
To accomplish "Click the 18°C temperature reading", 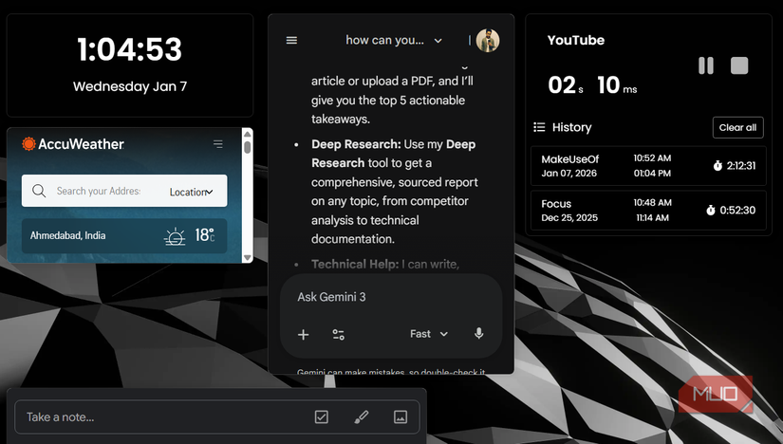I will coord(205,235).
